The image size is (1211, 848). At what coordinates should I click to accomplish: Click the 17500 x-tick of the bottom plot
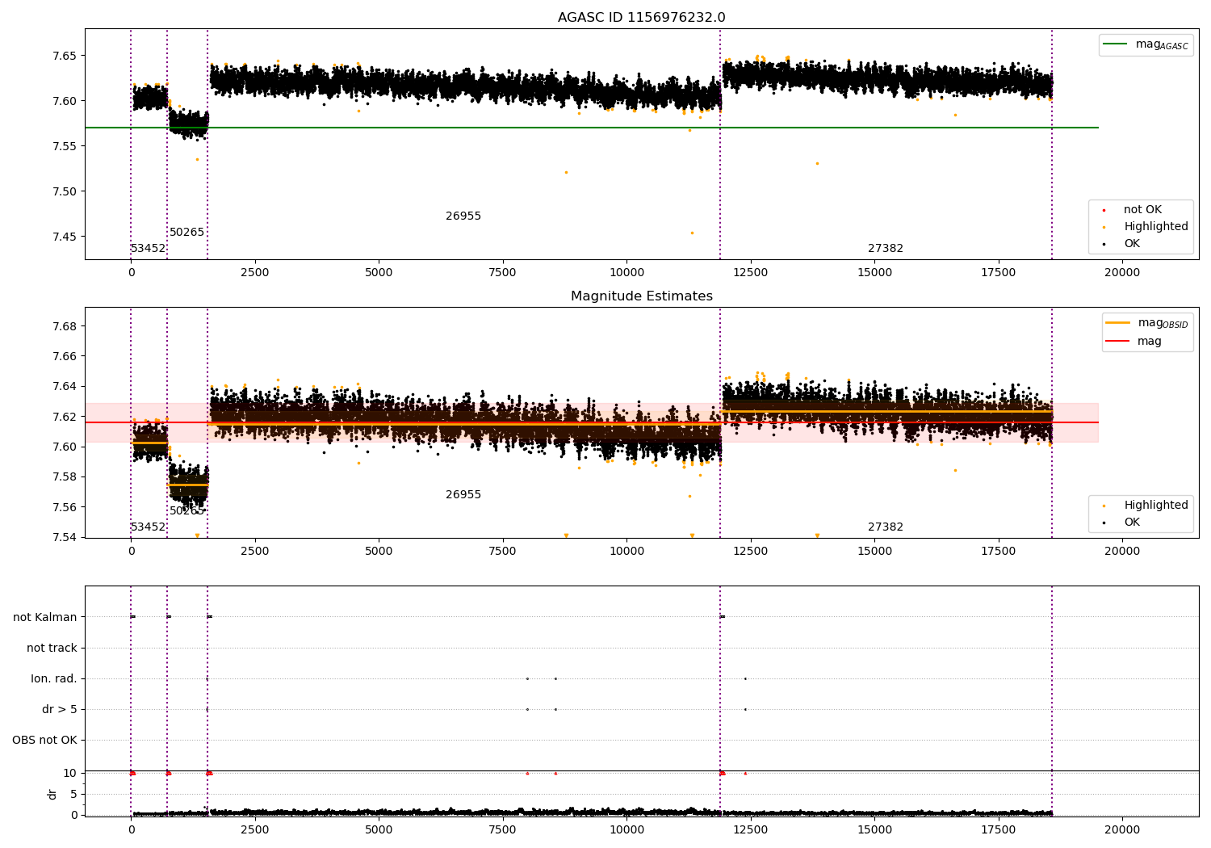[x=999, y=829]
